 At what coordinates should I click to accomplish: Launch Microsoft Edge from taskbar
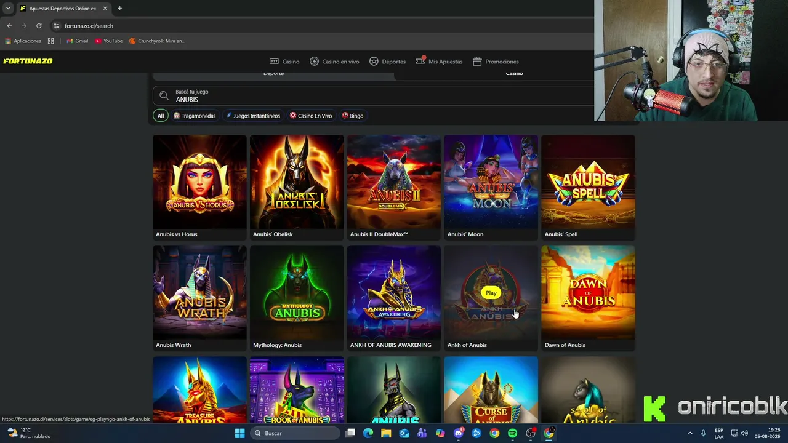(x=368, y=433)
